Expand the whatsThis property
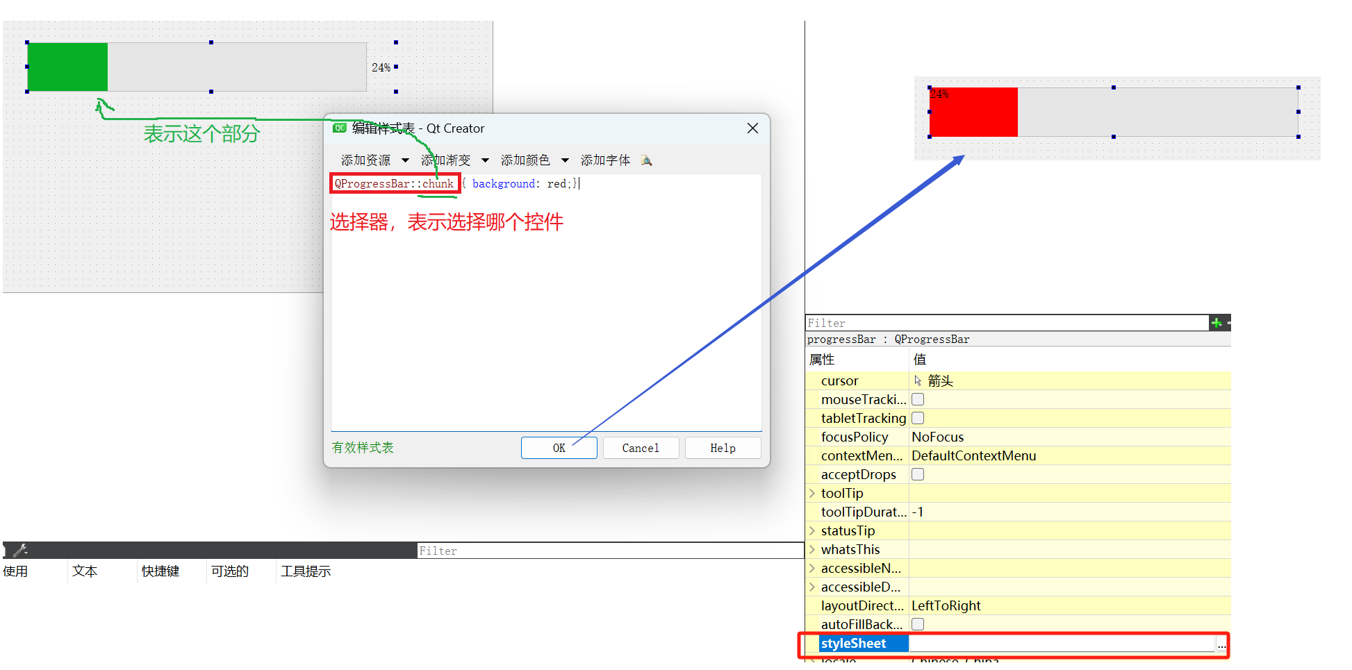1352x670 pixels. pyautogui.click(x=811, y=549)
